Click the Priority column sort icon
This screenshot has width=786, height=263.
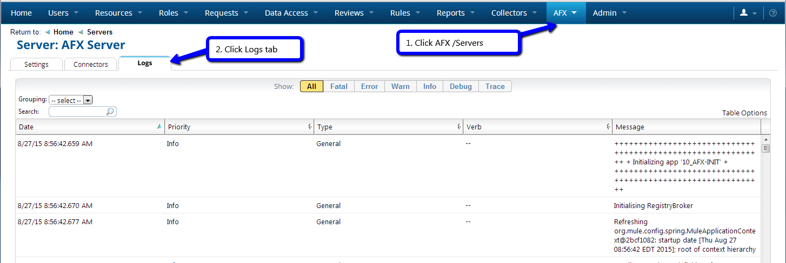click(x=309, y=127)
